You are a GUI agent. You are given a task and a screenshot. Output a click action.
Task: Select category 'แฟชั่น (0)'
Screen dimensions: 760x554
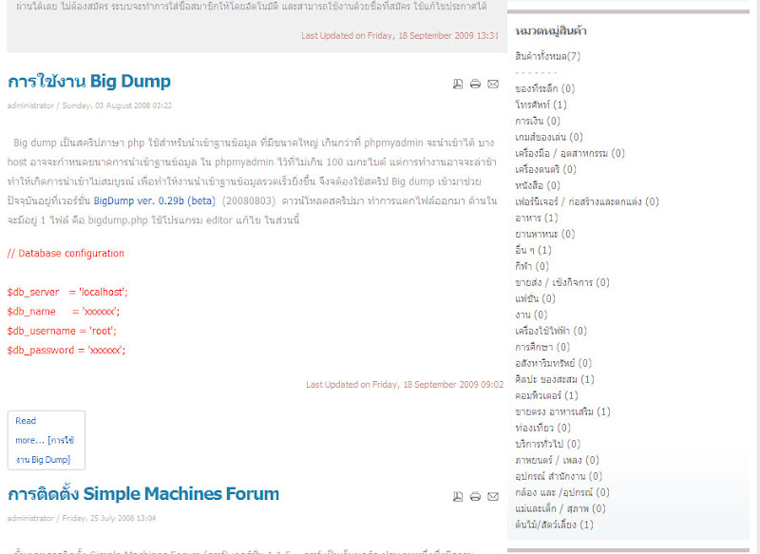(x=535, y=298)
